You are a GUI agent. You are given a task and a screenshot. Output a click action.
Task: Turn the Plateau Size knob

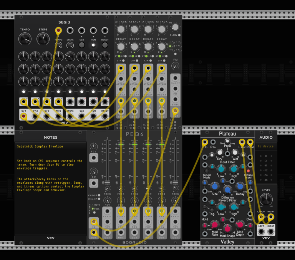[215, 186]
